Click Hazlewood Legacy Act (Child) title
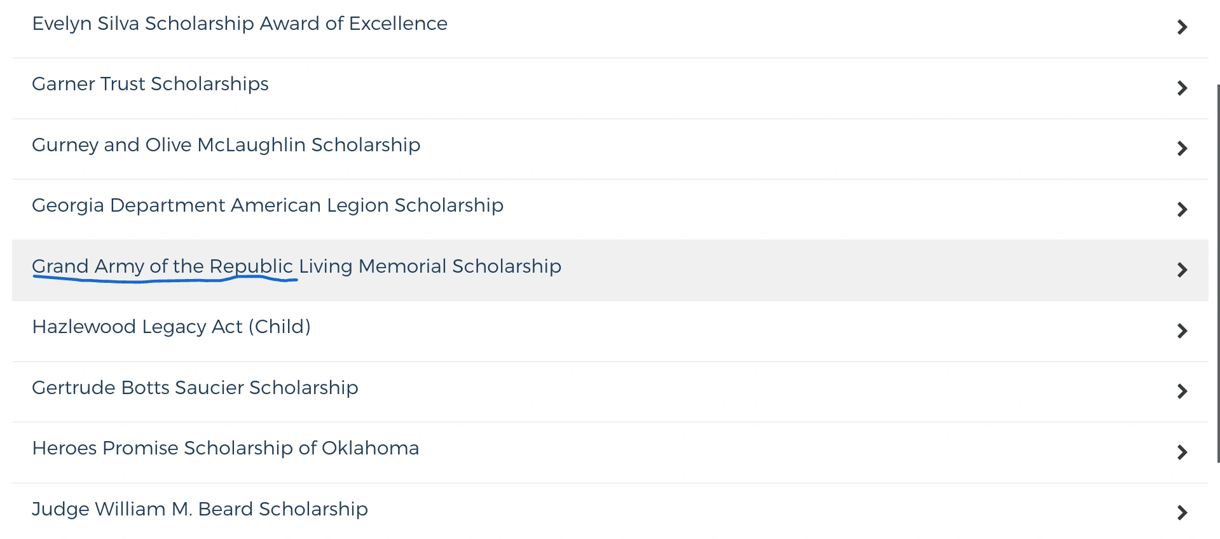1220x539 pixels. 171,327
